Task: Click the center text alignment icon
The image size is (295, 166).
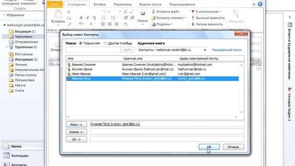Action: click(110, 24)
